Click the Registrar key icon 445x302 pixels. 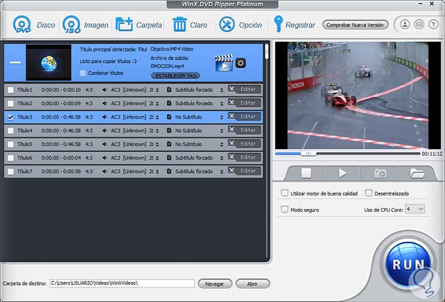point(278,24)
